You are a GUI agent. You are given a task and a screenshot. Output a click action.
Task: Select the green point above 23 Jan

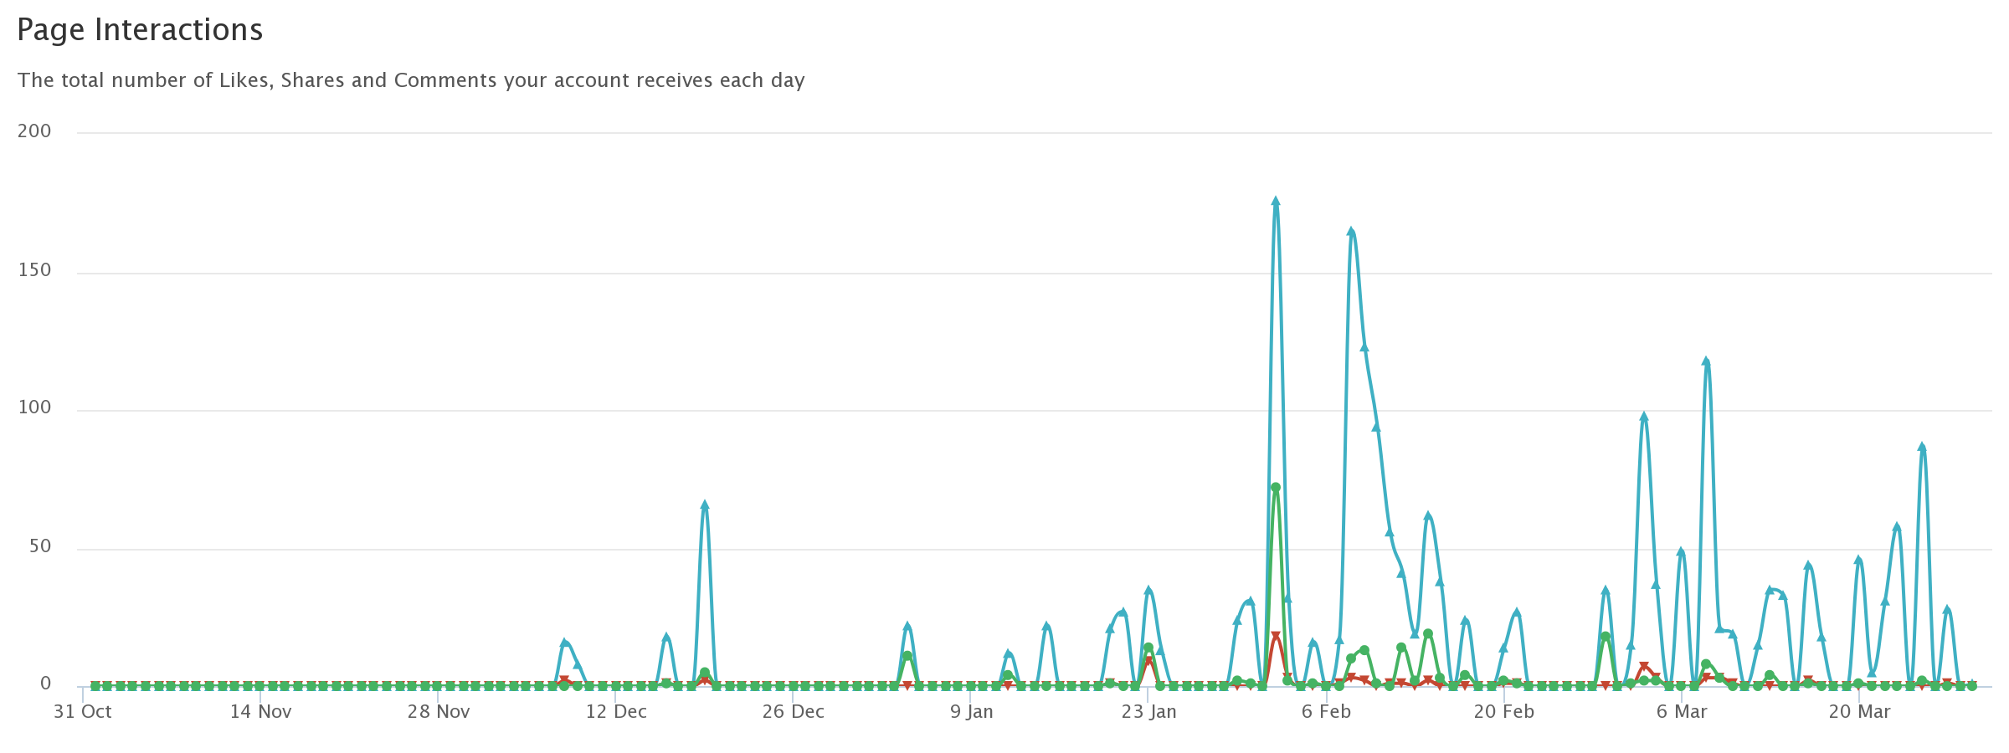click(1148, 648)
